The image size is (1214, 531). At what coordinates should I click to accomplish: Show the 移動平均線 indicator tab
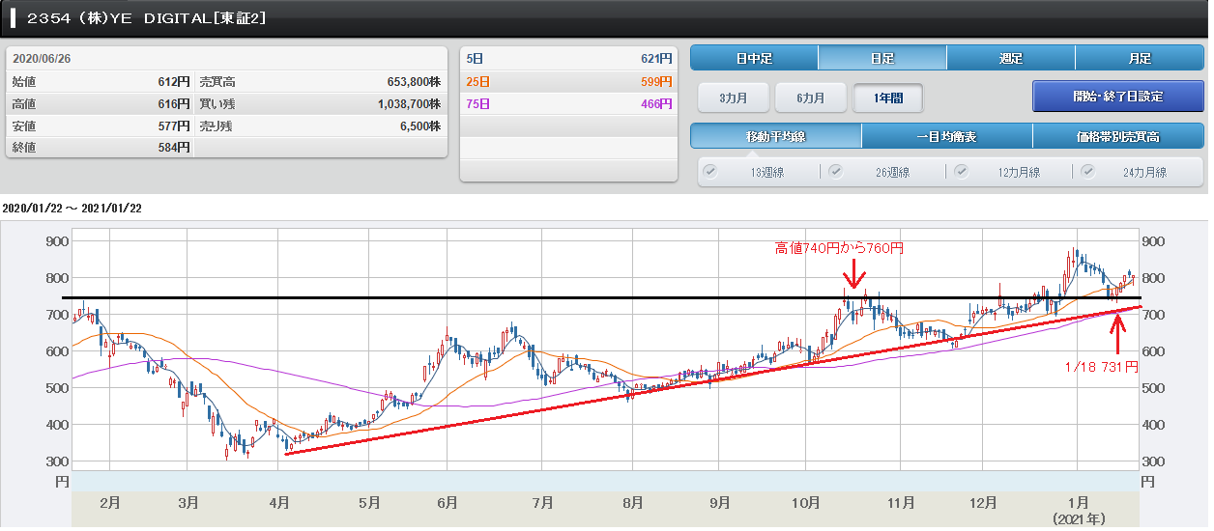[775, 136]
